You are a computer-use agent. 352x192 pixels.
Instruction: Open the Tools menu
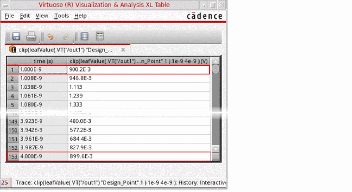click(x=62, y=16)
